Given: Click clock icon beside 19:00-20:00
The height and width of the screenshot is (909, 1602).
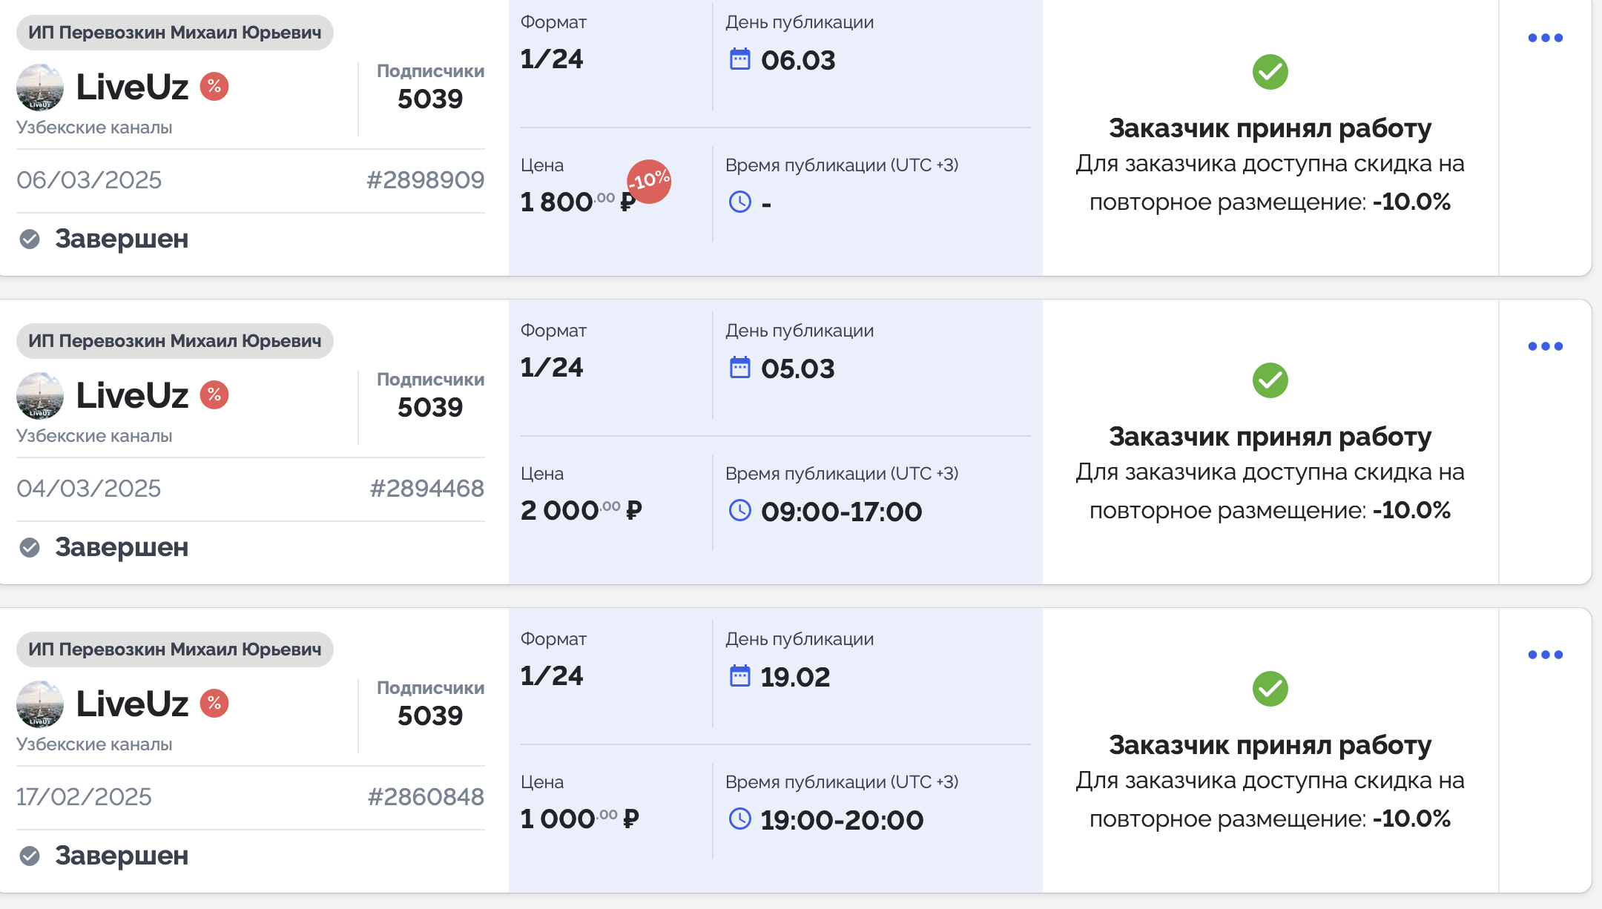Looking at the screenshot, I should point(740,819).
